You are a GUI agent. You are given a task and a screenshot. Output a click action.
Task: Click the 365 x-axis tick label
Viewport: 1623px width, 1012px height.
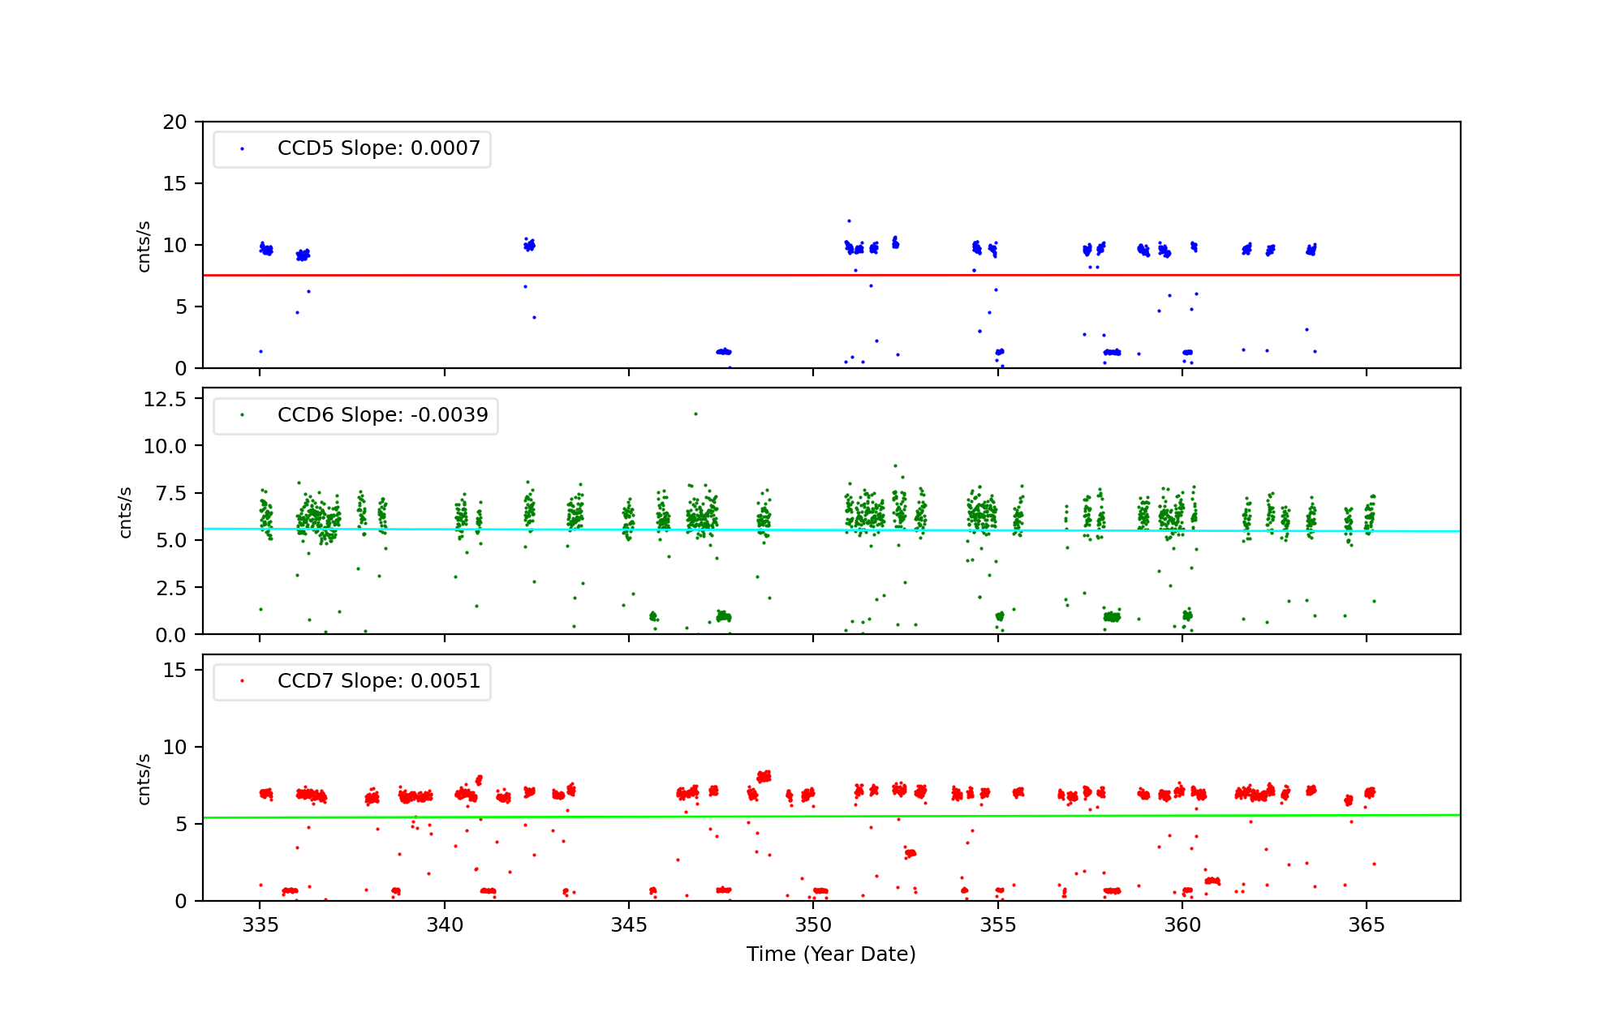tap(1366, 926)
